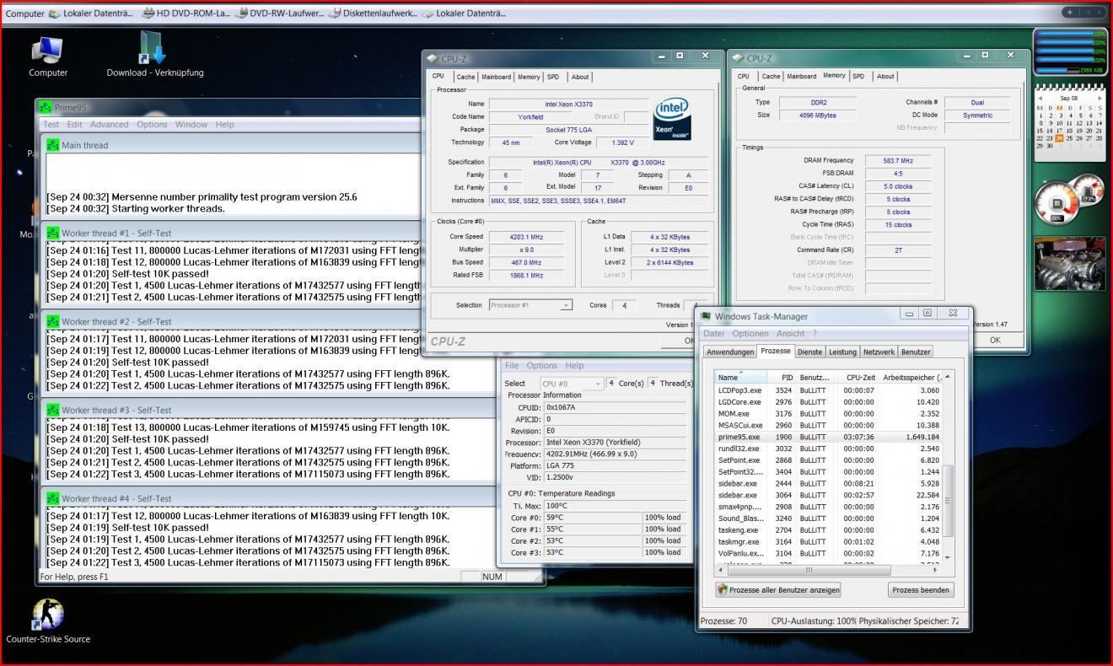Viewport: 1113px width, 666px height.
Task: Open the CPU #0 select dropdown
Action: [572, 384]
